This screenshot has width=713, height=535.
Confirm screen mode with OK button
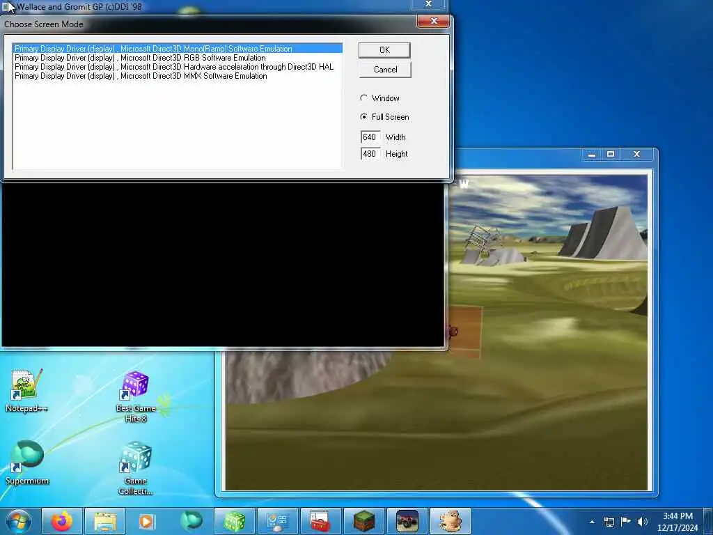(x=384, y=50)
